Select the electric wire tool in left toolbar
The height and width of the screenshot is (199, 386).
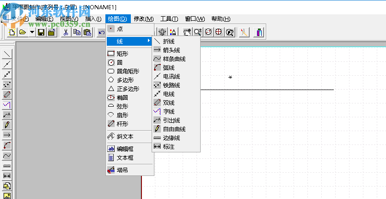7,74
